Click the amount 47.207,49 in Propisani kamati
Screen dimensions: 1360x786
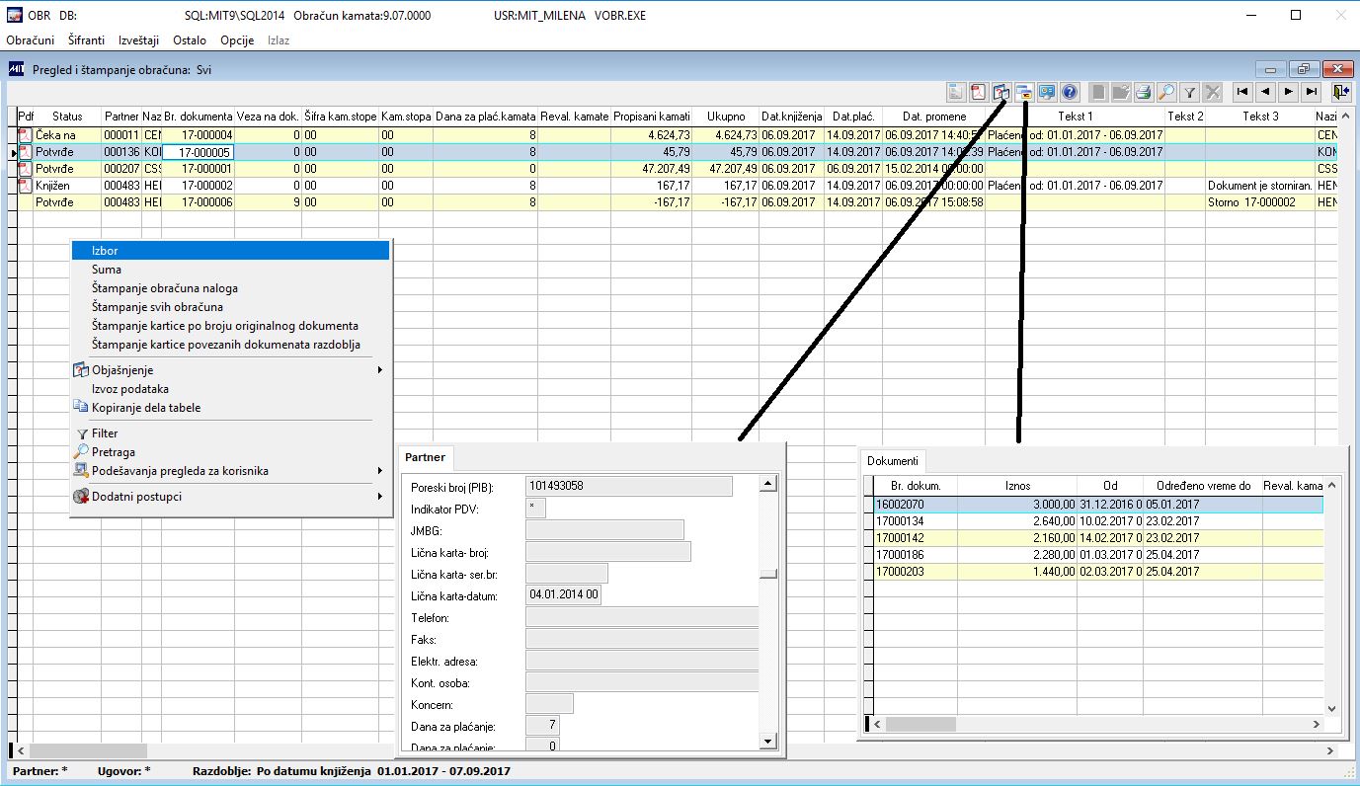(x=651, y=169)
